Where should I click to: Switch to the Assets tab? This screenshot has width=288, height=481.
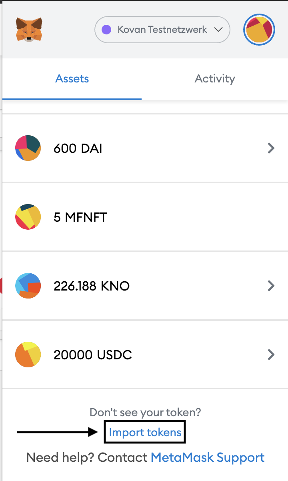point(72,78)
